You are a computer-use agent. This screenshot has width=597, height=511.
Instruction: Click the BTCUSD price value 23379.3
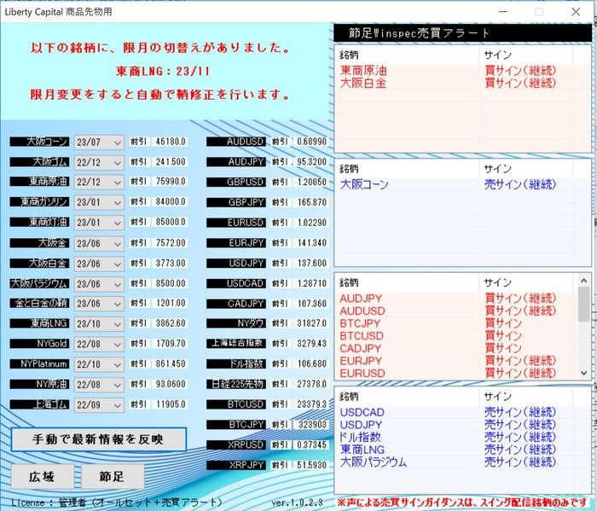tap(312, 404)
